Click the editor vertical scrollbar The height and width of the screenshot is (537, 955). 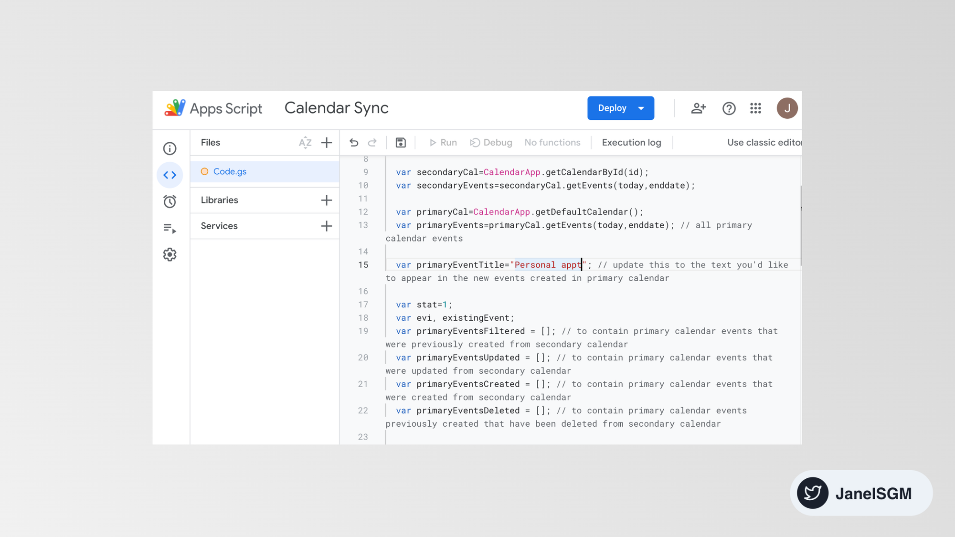800,225
